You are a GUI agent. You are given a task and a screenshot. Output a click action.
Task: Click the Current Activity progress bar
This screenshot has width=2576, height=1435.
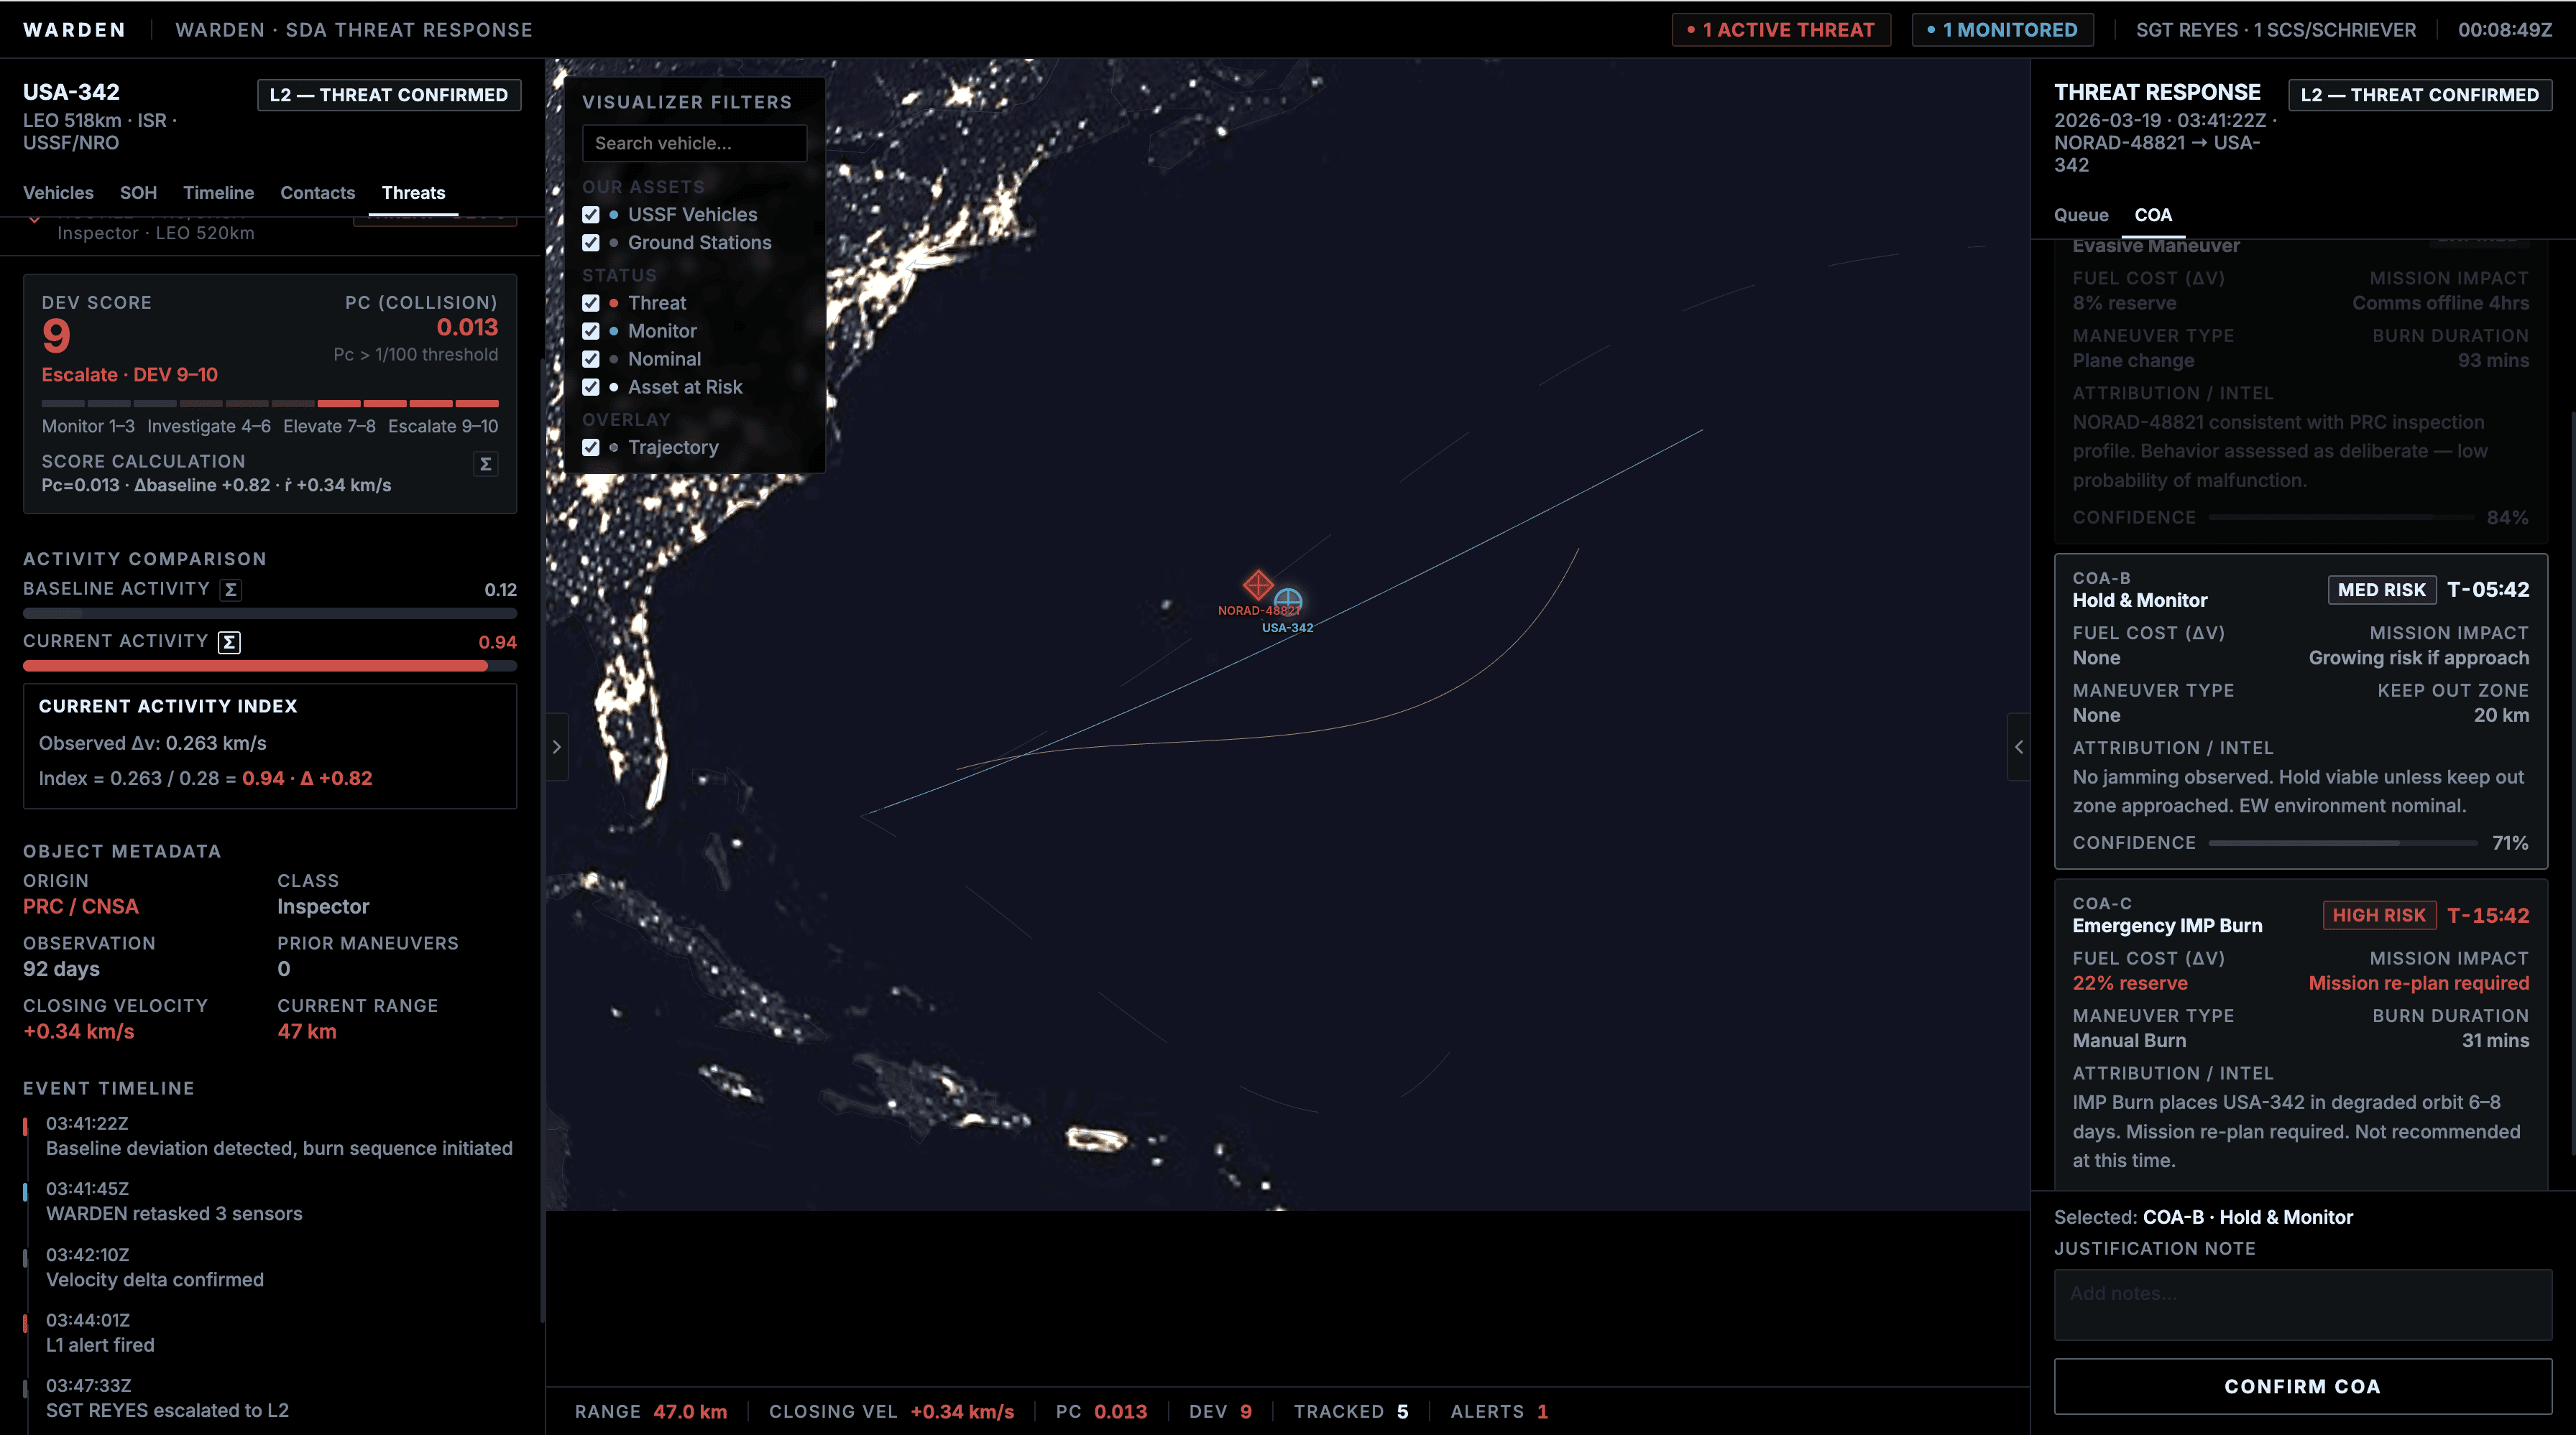pos(269,666)
